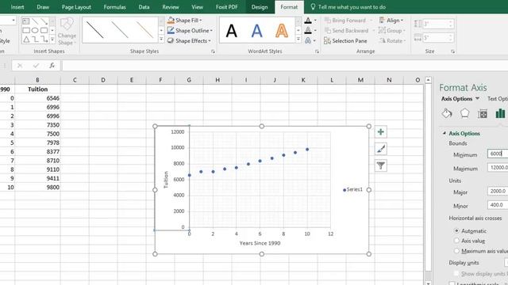Select Axis value crossing option
508x285 pixels.
456,241
